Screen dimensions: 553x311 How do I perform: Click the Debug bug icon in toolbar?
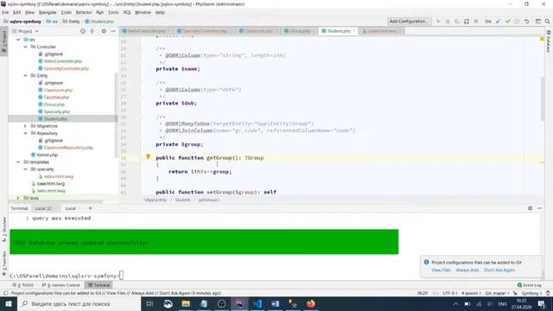coord(448,22)
